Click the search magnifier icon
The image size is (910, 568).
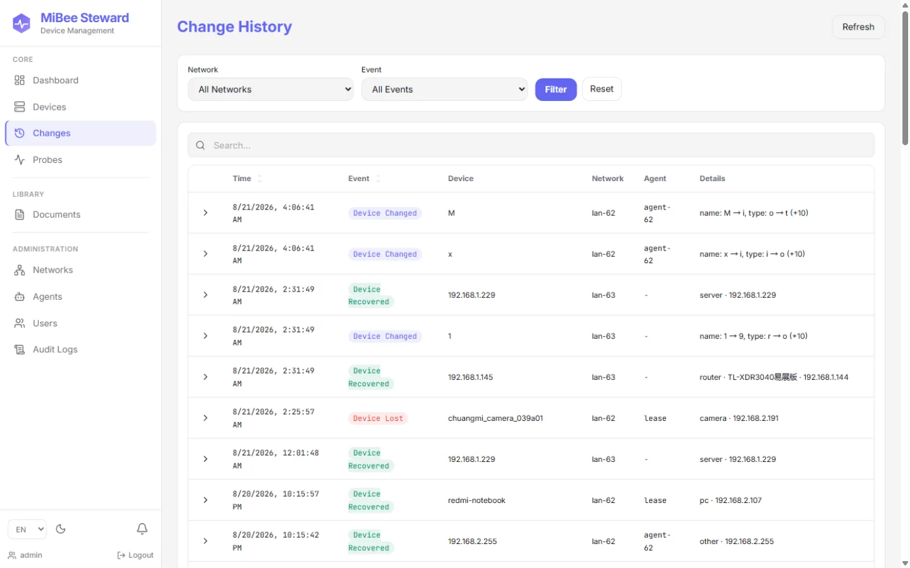point(200,145)
